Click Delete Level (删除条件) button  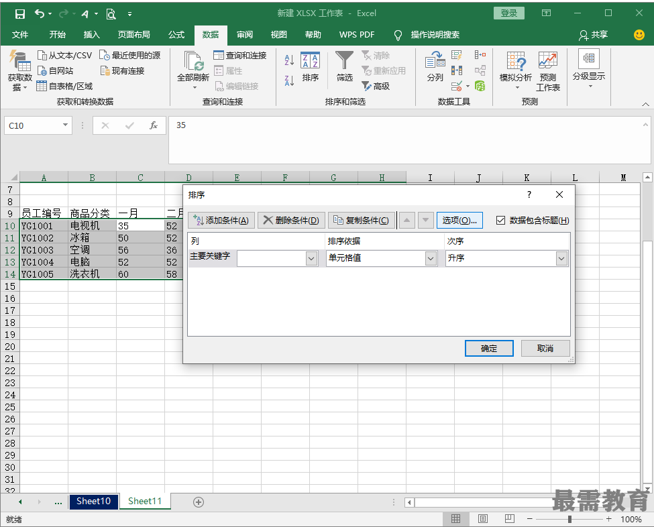coord(291,220)
